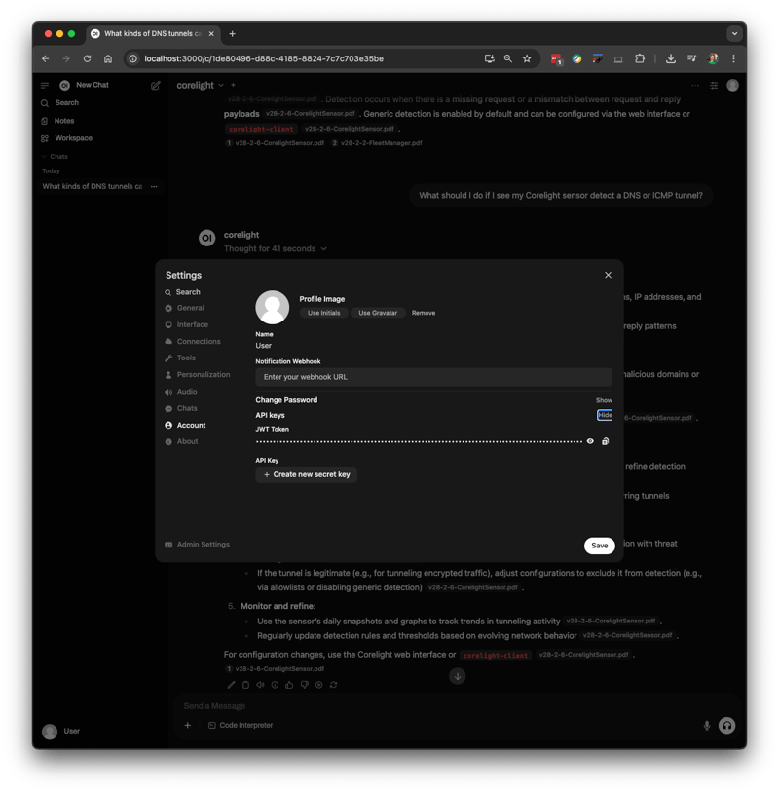This screenshot has height=792, width=779.
Task: Switch to the Connections settings tab
Action: point(198,342)
